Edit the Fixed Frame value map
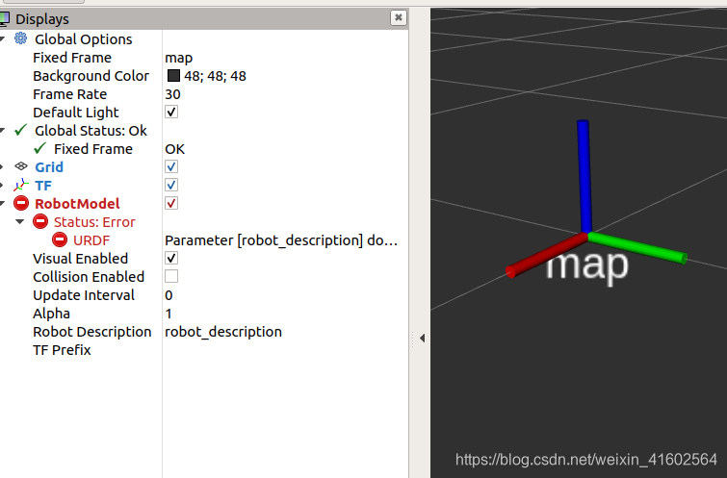The width and height of the screenshot is (727, 478). [178, 58]
